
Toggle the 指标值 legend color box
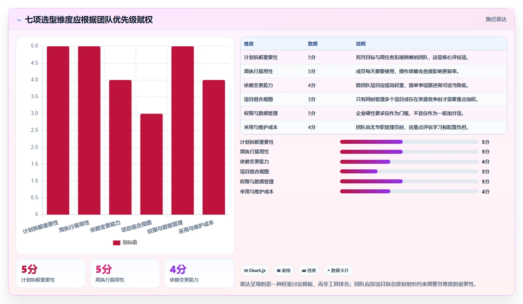click(117, 242)
